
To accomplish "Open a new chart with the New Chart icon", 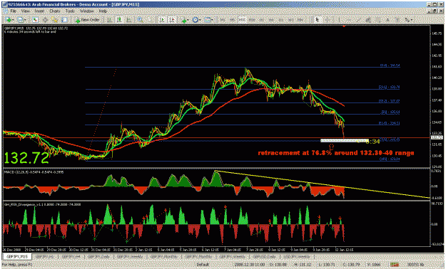I will coord(9,20).
